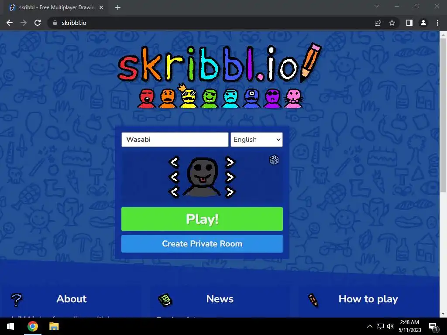Click the green newspaper News icon
447x335 pixels.
coord(165,300)
